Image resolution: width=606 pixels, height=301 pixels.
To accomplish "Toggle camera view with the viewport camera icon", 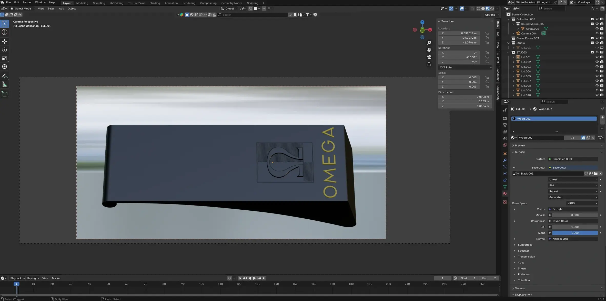I will click(429, 57).
